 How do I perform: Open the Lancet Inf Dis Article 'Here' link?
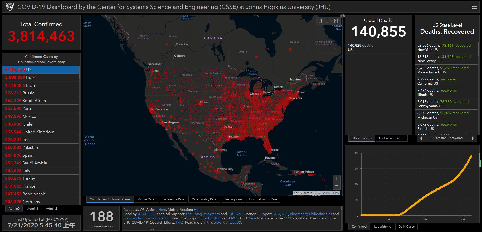162,210
